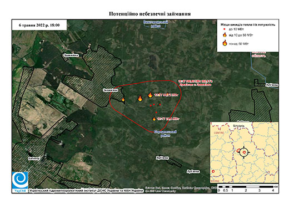The height and width of the screenshot is (204, 289).
Task: Click the KM unit label on the scale bar
Action: pos(276,187)
